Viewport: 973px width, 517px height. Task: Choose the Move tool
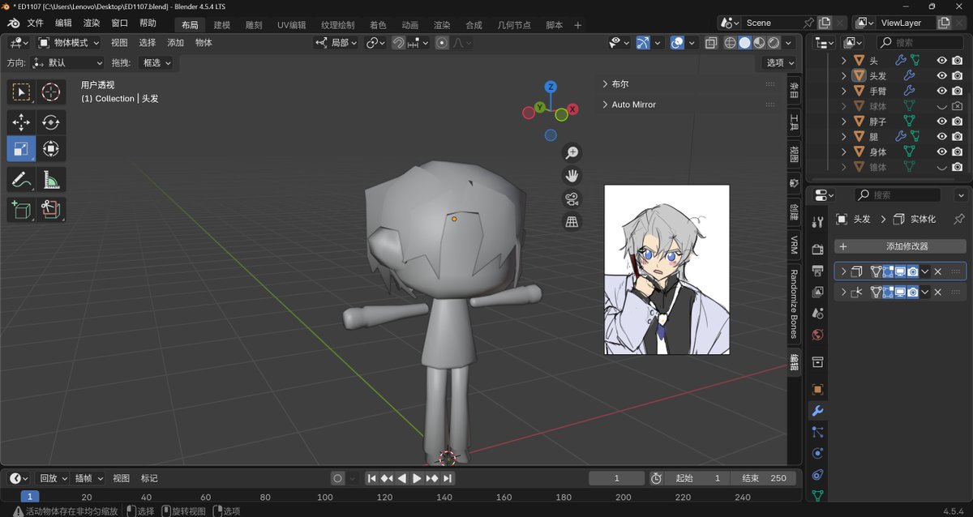[20, 123]
